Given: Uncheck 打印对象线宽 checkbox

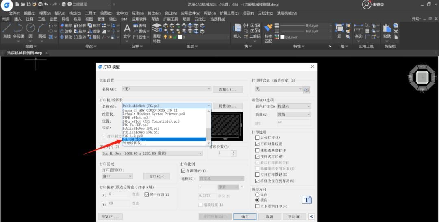Looking at the screenshot, I should tap(257, 144).
